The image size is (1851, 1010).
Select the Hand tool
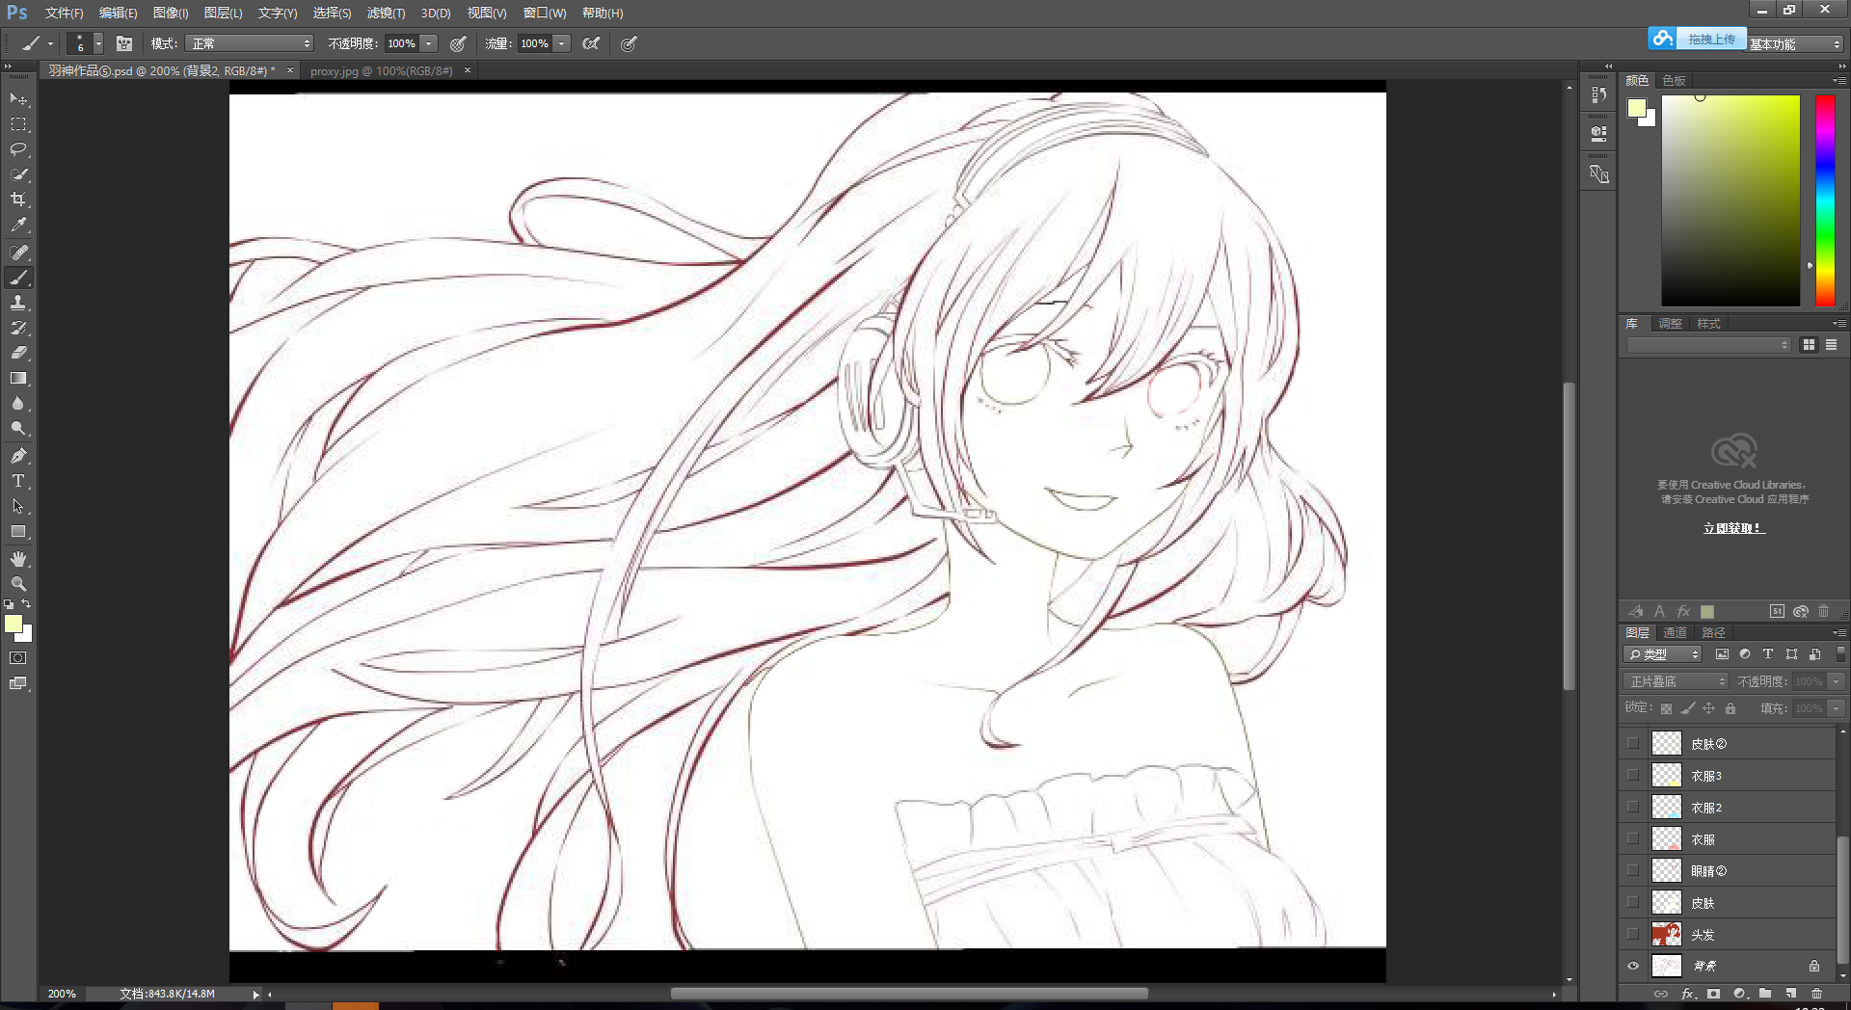[x=18, y=559]
